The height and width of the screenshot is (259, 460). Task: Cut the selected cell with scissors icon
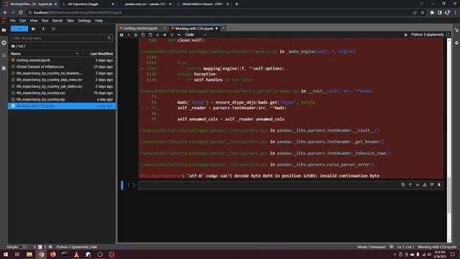(136, 35)
